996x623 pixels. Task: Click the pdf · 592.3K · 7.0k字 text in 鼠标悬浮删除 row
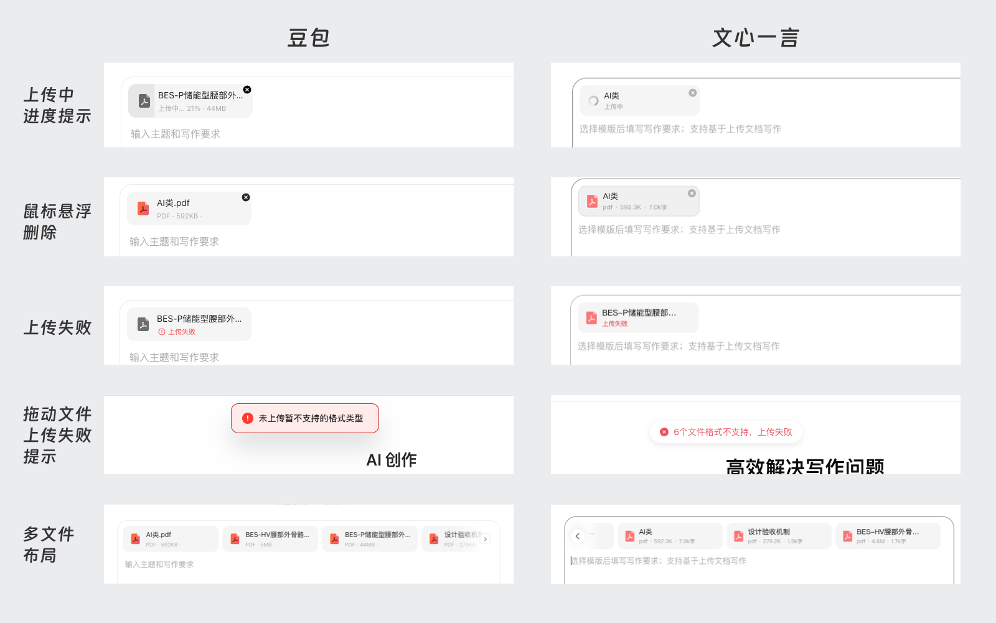tap(635, 207)
